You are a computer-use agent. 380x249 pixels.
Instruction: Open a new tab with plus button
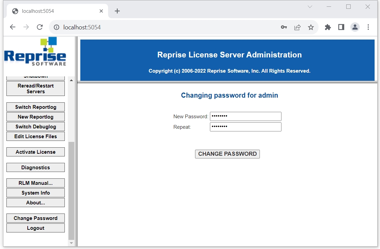[117, 11]
